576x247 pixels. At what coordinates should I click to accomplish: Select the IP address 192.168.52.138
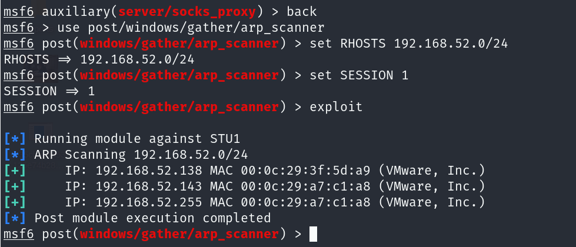pyautogui.click(x=141, y=171)
